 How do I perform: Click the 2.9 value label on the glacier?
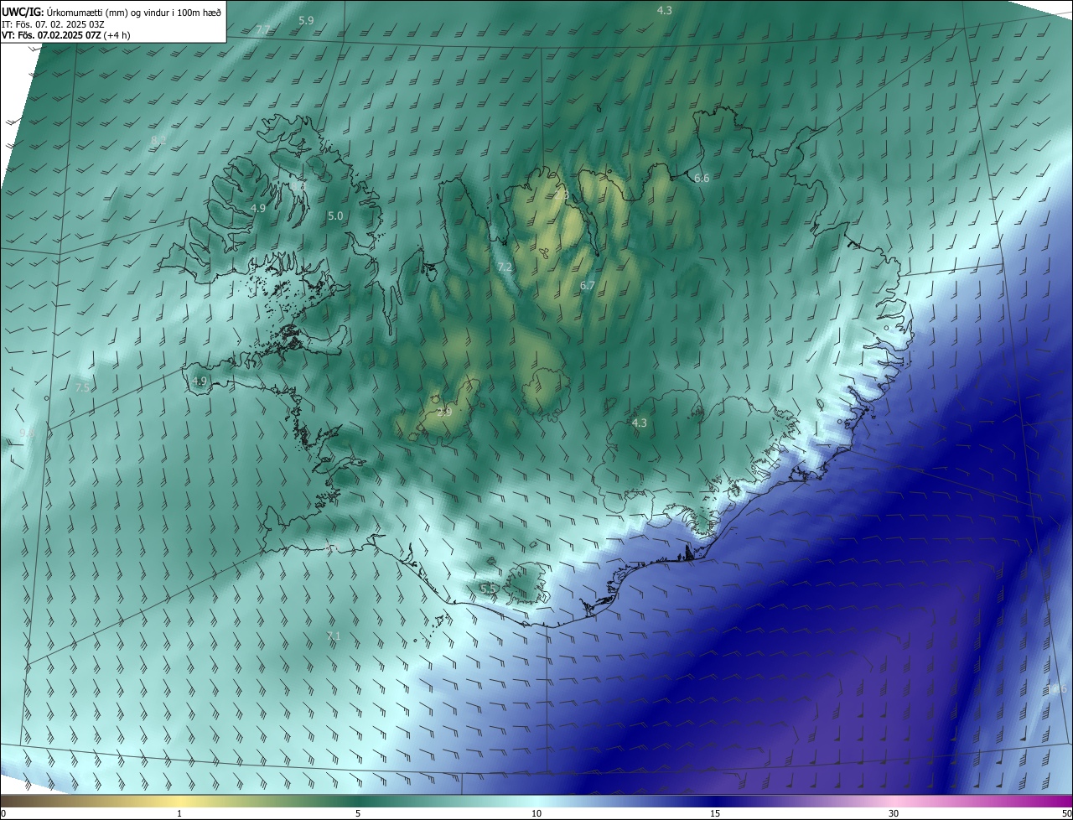444,413
